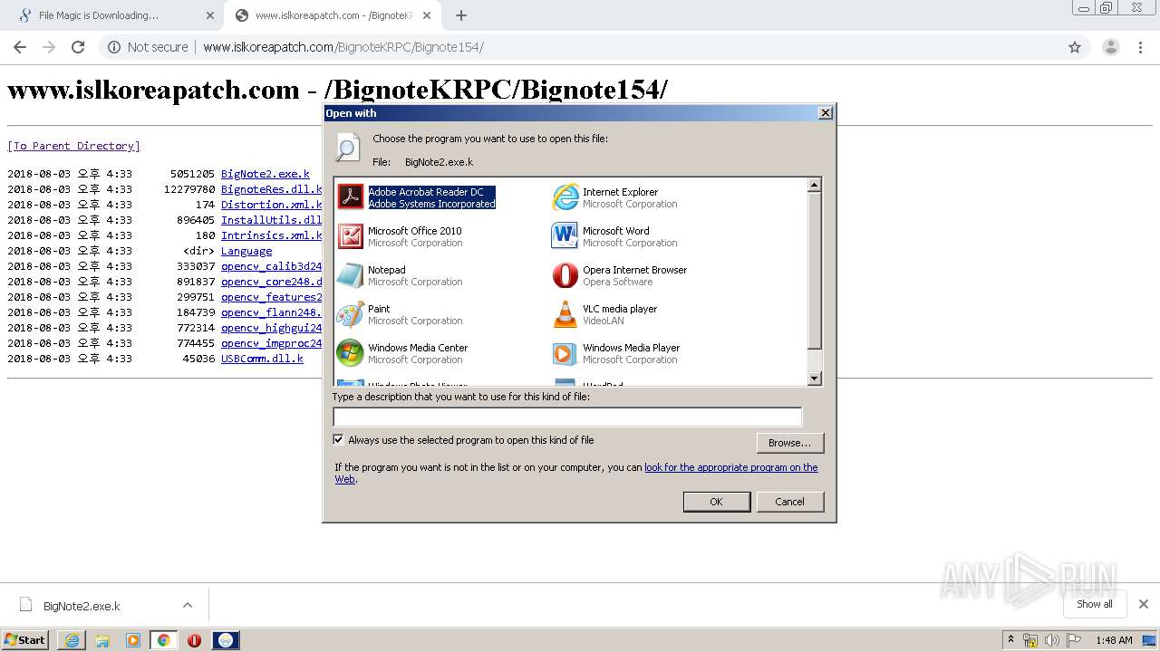Show all downloads
The height and width of the screenshot is (652, 1160).
point(1094,604)
